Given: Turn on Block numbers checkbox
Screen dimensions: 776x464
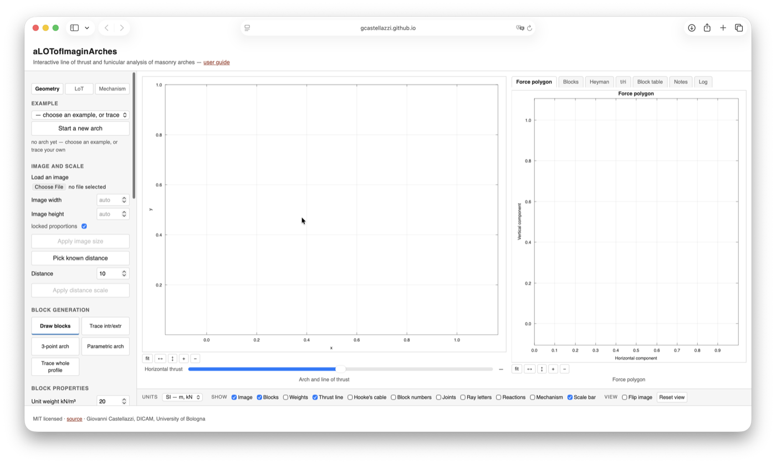Looking at the screenshot, I should tap(393, 397).
